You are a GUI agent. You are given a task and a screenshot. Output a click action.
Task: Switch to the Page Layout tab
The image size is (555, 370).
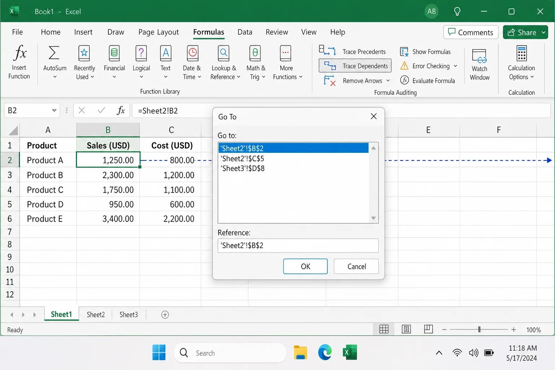point(159,32)
